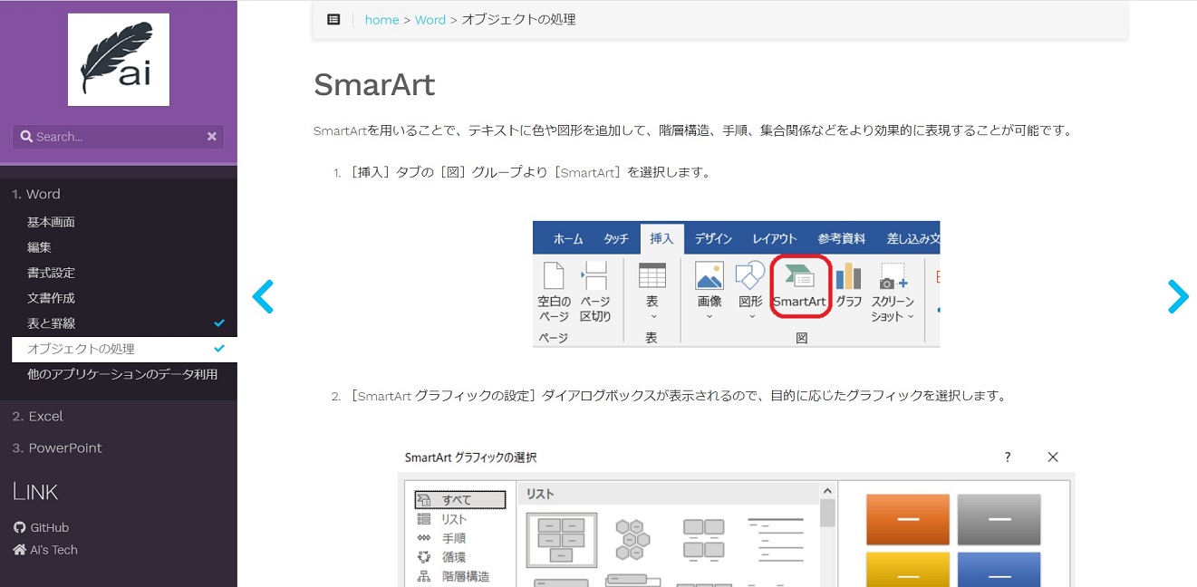
Task: Go to next page with right arrow
Action: 1178,296
